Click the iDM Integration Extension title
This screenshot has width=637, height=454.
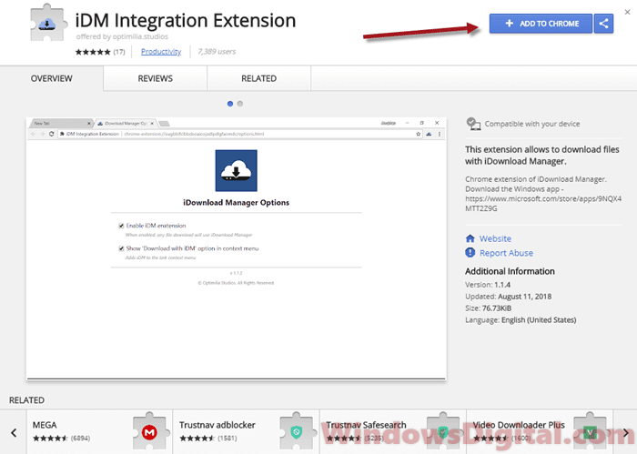tap(186, 20)
